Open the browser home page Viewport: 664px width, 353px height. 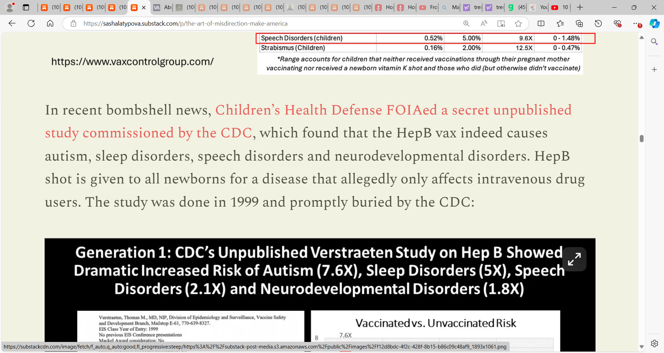tap(50, 23)
